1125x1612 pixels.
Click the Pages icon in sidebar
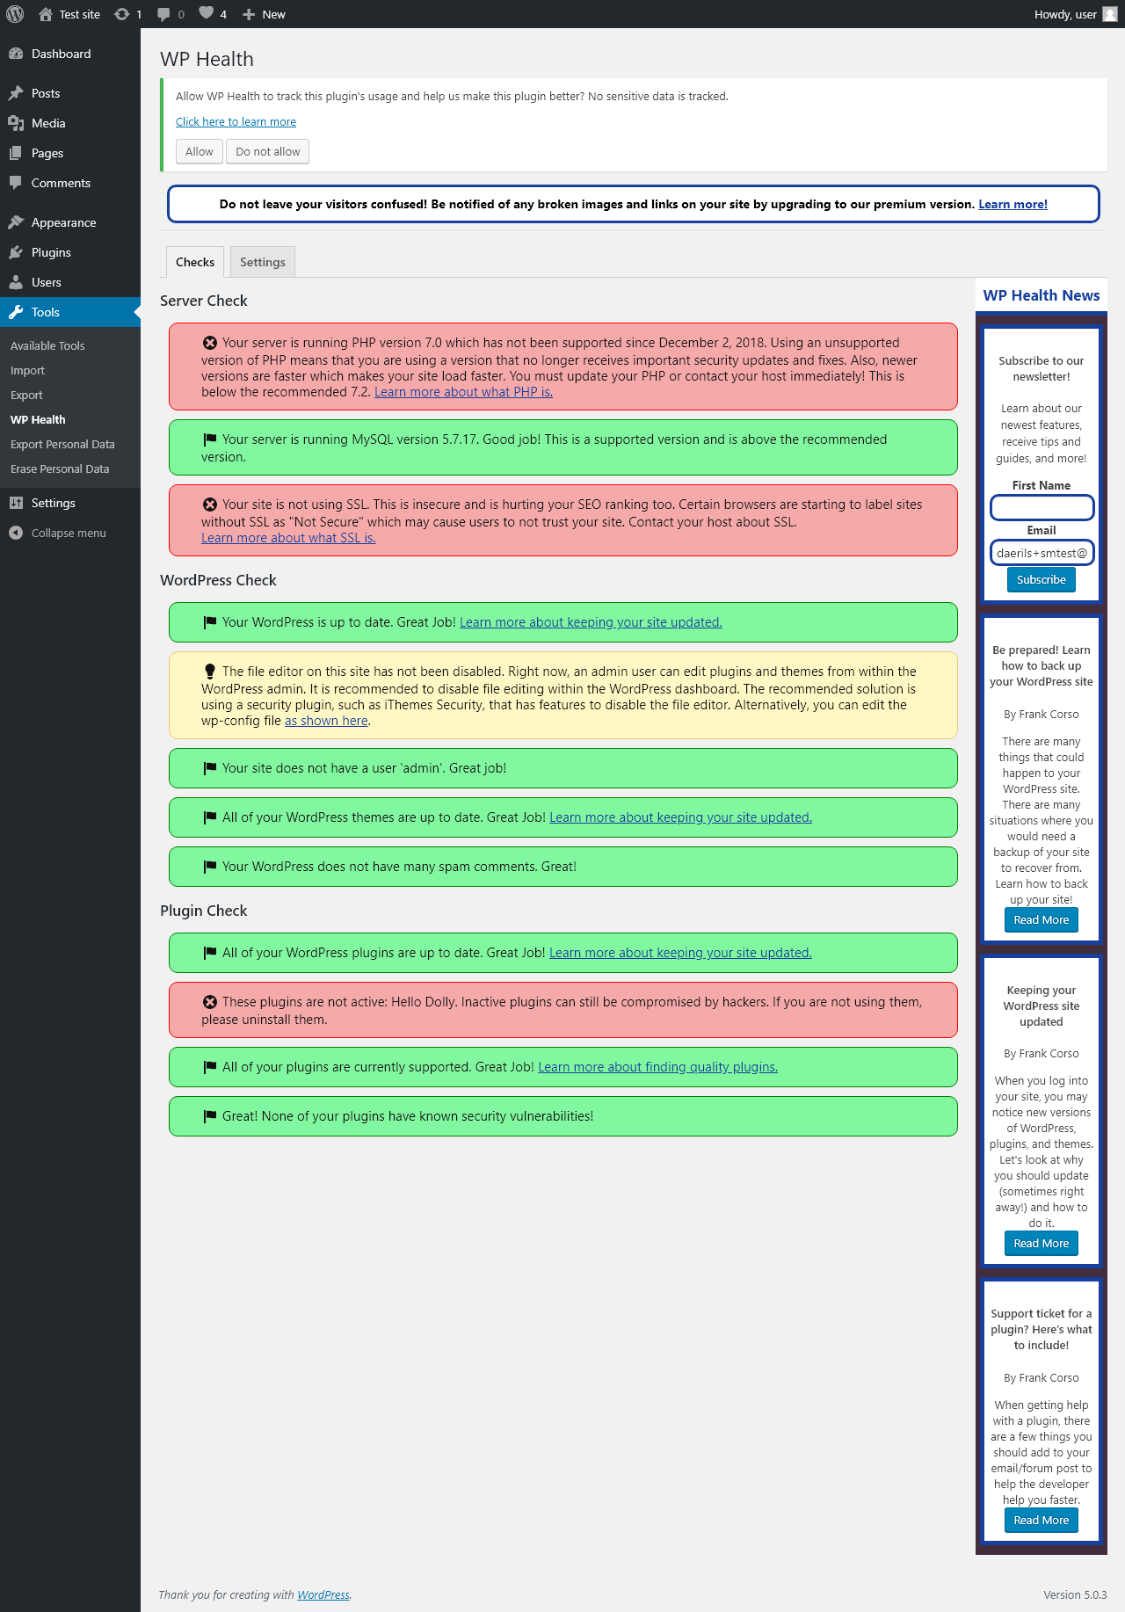click(16, 153)
